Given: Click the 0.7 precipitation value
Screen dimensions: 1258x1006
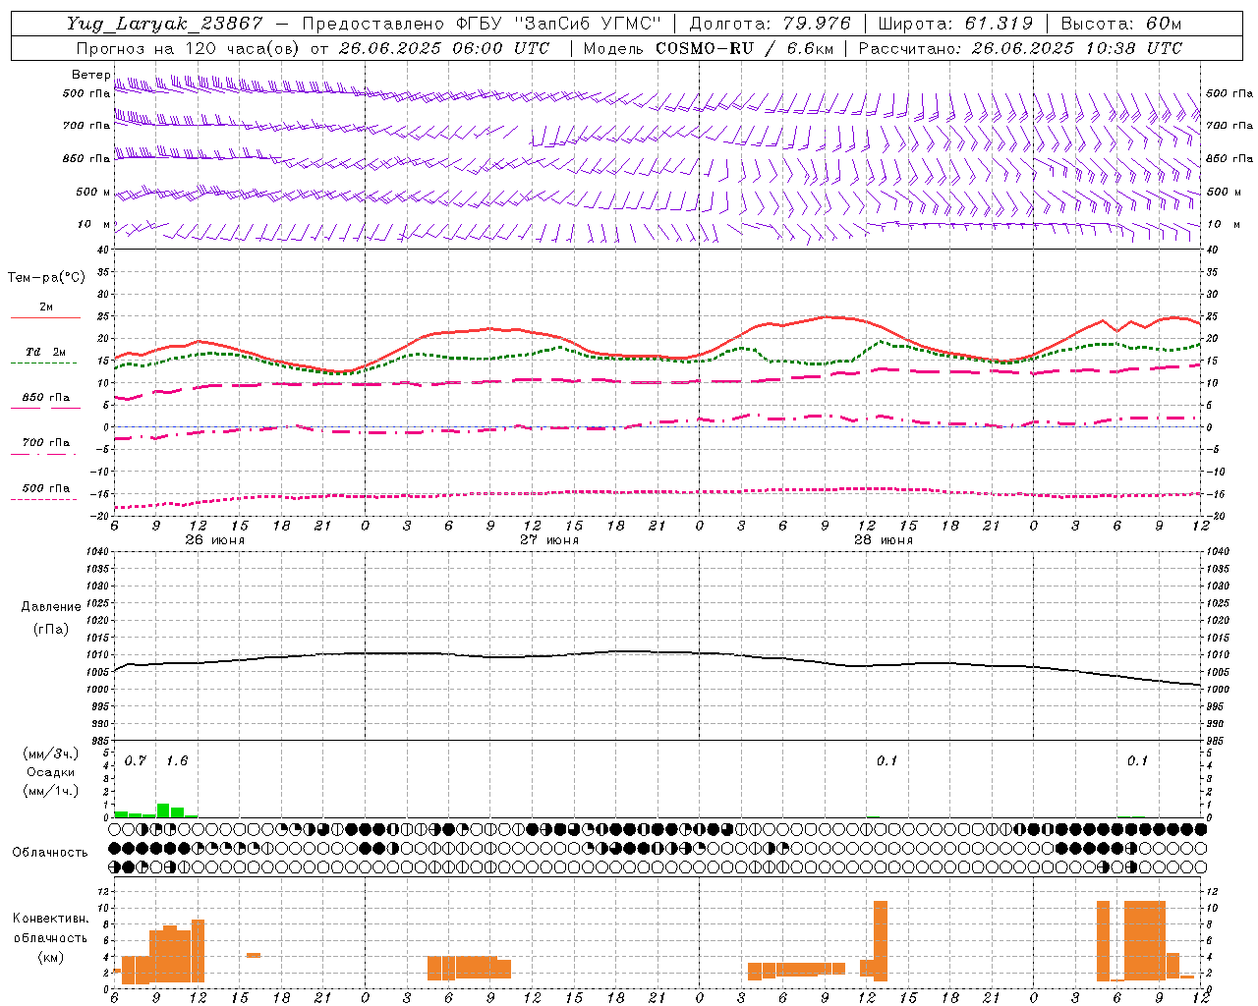Looking at the screenshot, I should (136, 761).
